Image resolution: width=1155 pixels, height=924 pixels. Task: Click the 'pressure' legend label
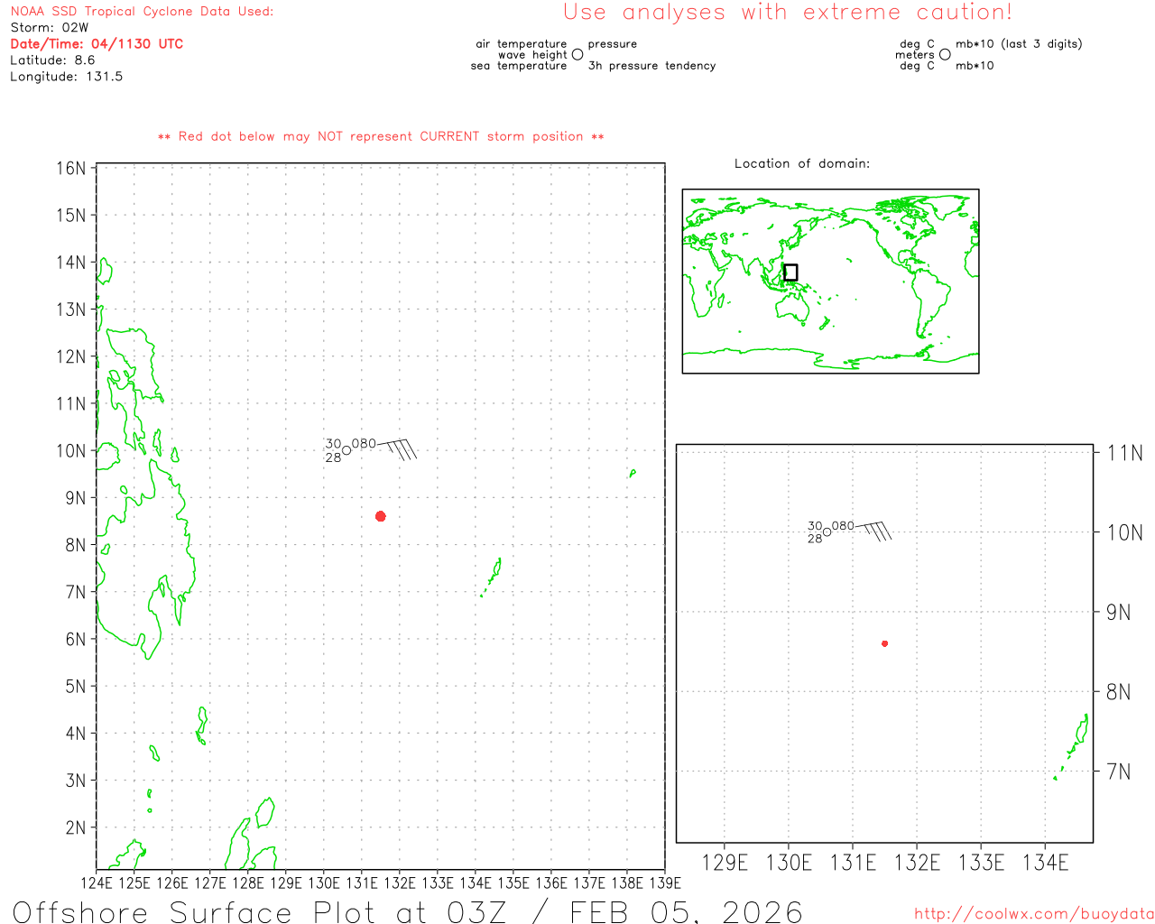tap(613, 44)
